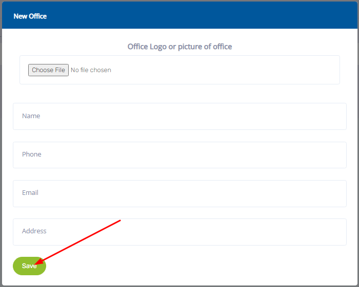The height and width of the screenshot is (287, 359).
Task: Activate the Address input field
Action: pyautogui.click(x=180, y=232)
